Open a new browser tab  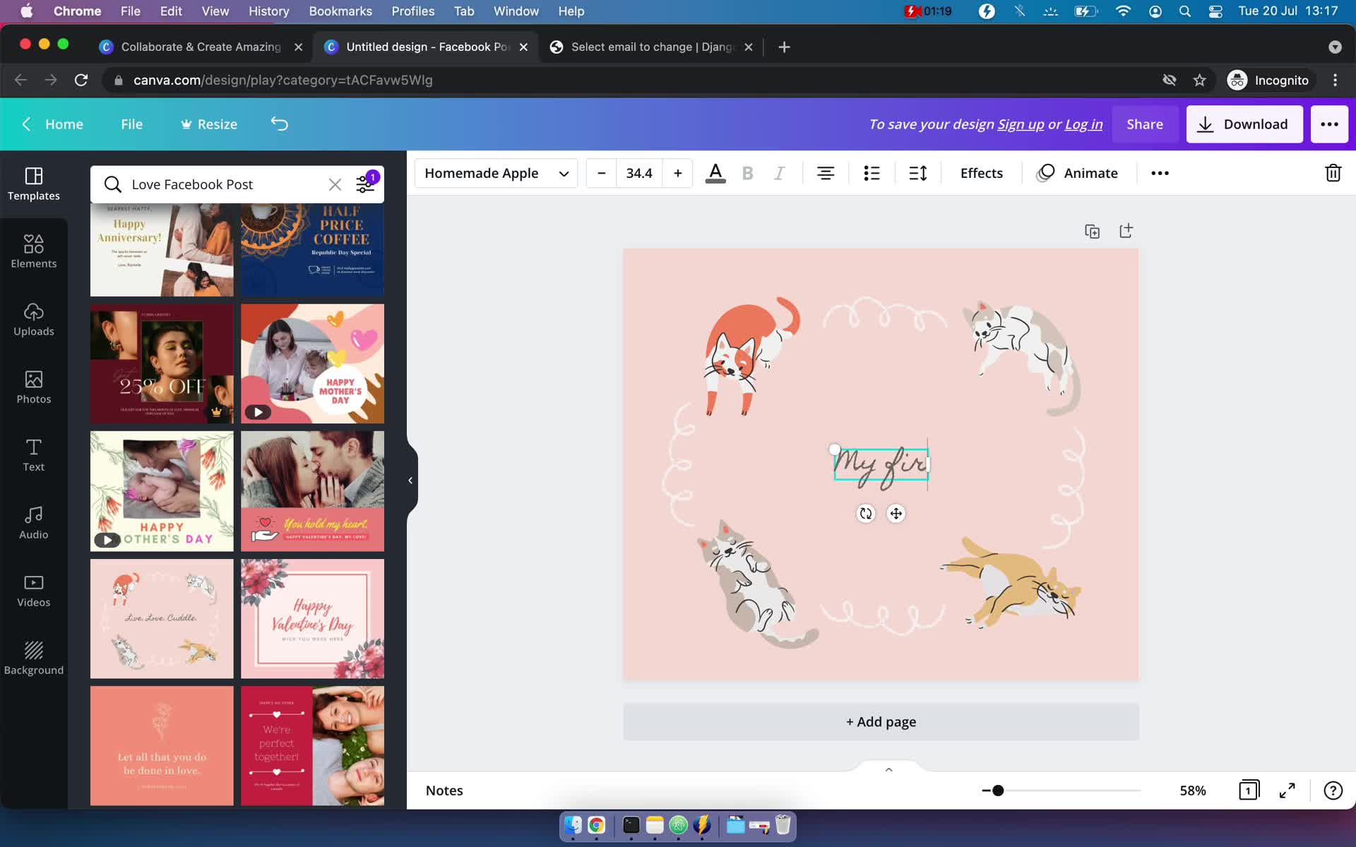point(784,47)
